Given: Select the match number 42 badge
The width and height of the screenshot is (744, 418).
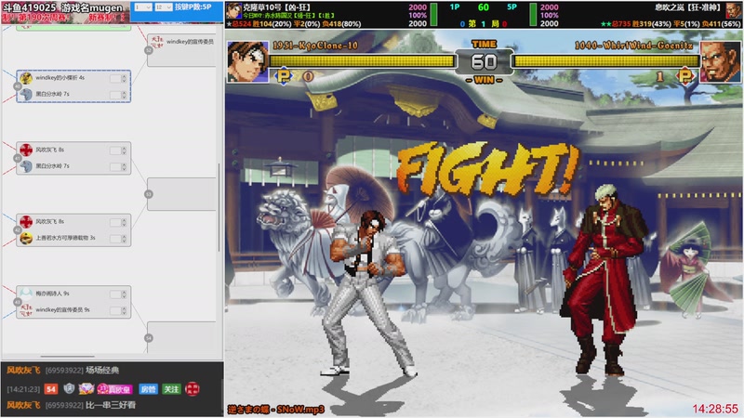Looking at the screenshot, I should pyautogui.click(x=18, y=229).
